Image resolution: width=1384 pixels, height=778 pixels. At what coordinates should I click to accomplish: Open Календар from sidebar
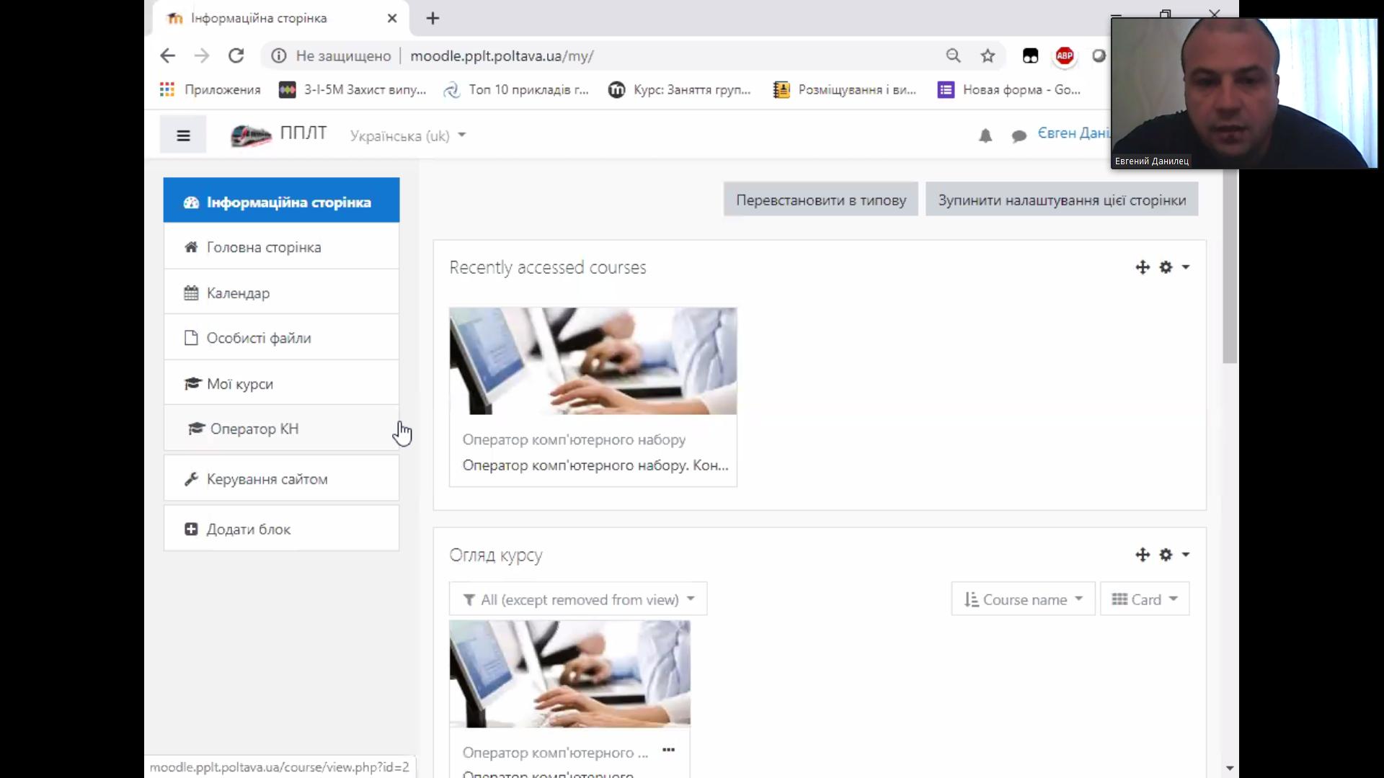click(281, 292)
